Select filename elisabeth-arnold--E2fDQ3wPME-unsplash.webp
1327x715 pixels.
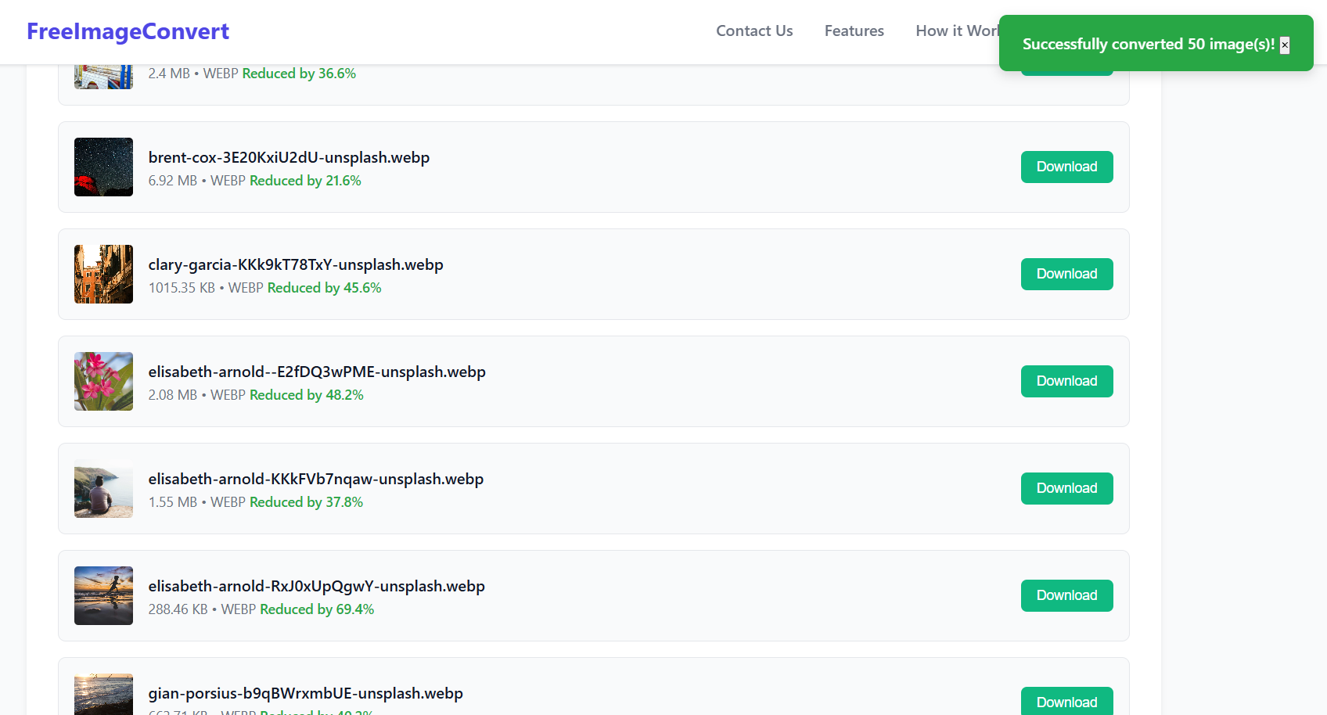(x=317, y=372)
